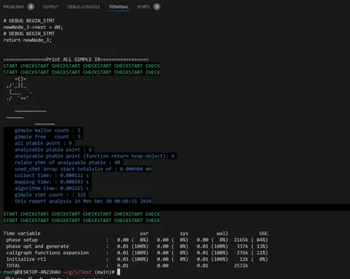Click 'analyzable ptable point : 6' line
Screen dimensions: 350x279
point(53,149)
